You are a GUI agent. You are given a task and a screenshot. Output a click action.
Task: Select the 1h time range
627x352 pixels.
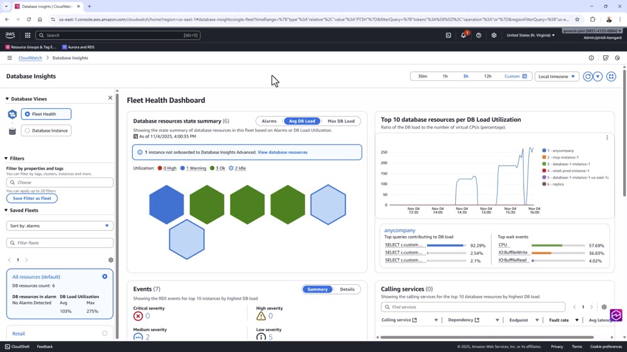click(x=445, y=76)
